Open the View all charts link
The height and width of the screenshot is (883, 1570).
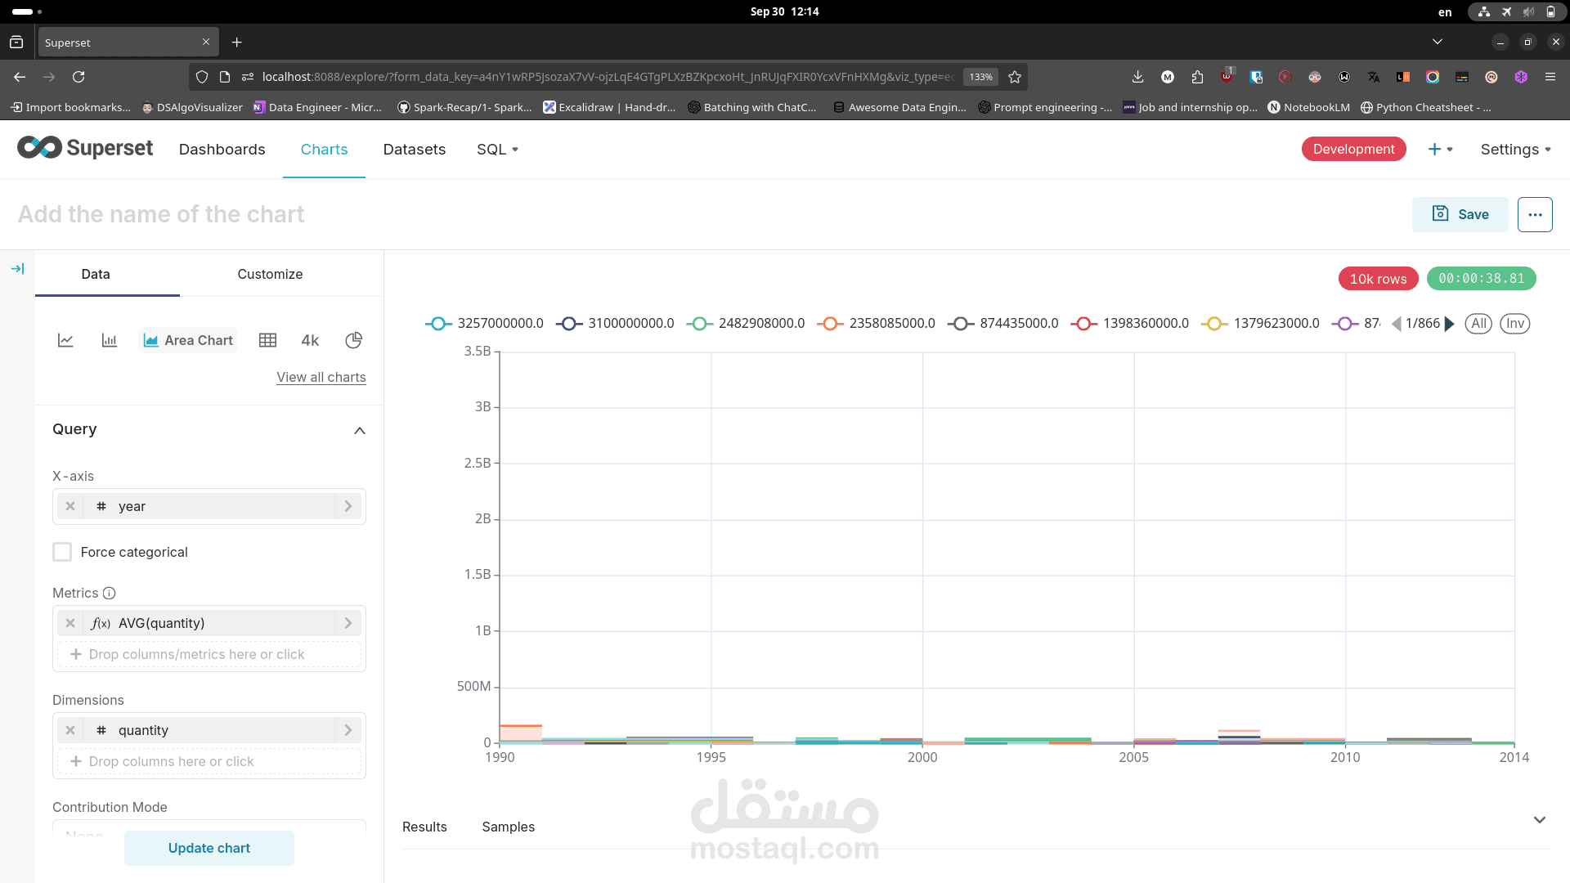point(321,377)
